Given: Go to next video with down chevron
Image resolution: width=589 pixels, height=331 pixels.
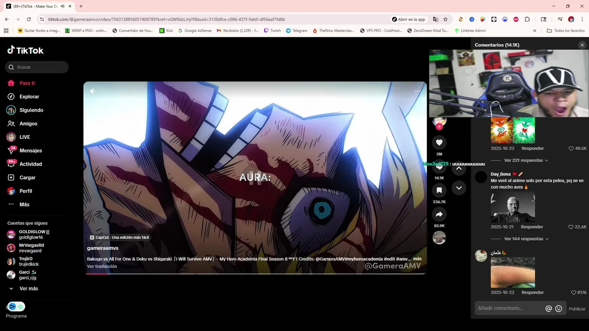Looking at the screenshot, I should [x=459, y=188].
